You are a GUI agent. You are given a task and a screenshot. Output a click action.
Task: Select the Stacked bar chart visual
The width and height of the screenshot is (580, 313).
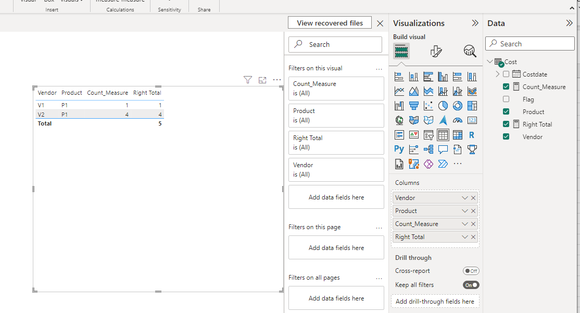click(x=399, y=77)
